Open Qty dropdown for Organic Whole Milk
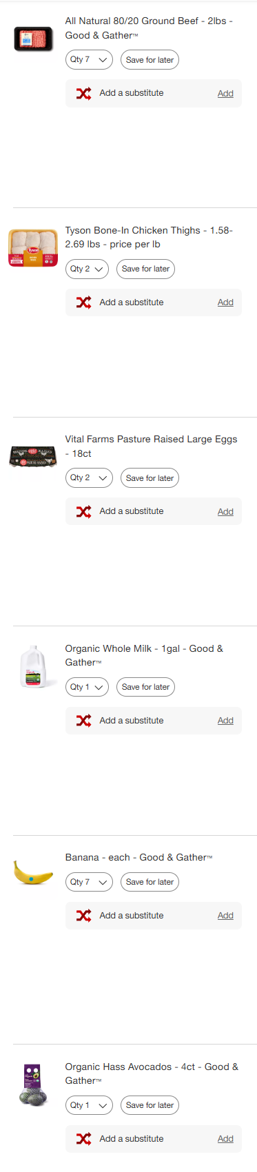Image resolution: width=257 pixels, height=1172 pixels. 87,687
